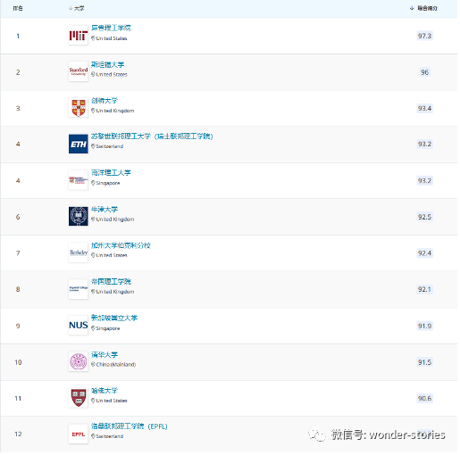This screenshot has width=460, height=455.
Task: Open the purple Tsinghua University seal
Action: pos(78,361)
